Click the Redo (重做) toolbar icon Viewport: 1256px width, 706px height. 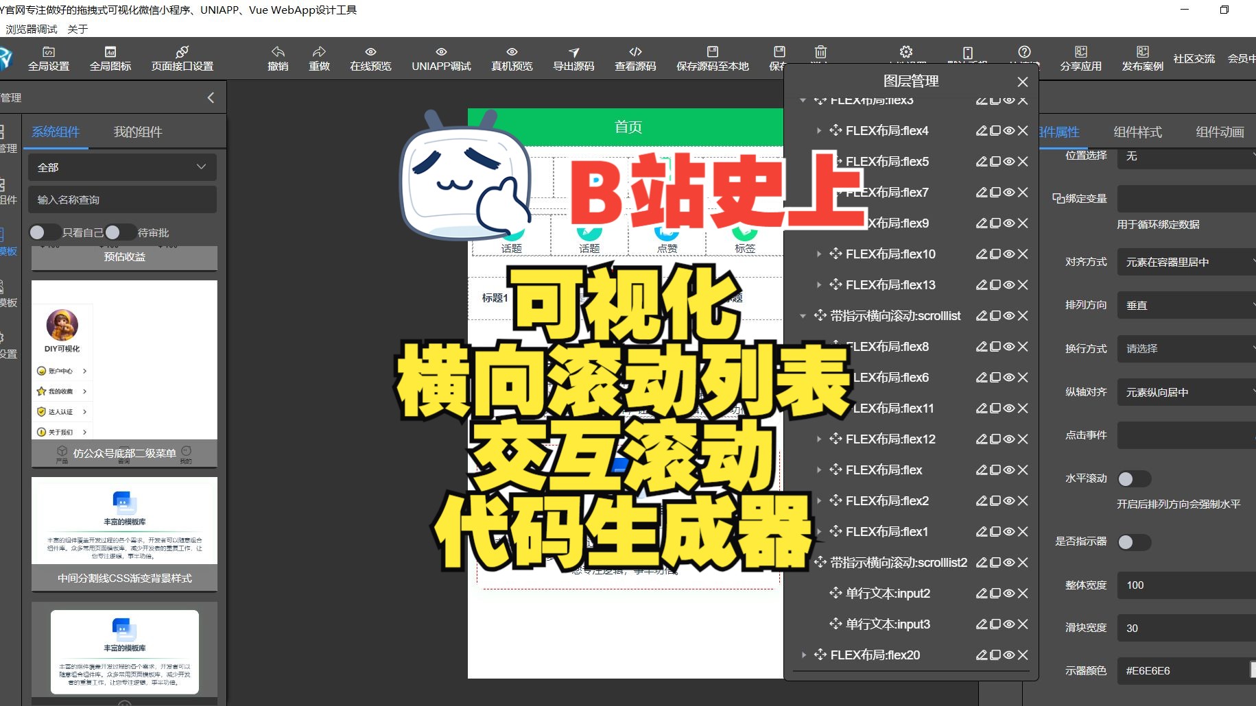[x=320, y=58]
